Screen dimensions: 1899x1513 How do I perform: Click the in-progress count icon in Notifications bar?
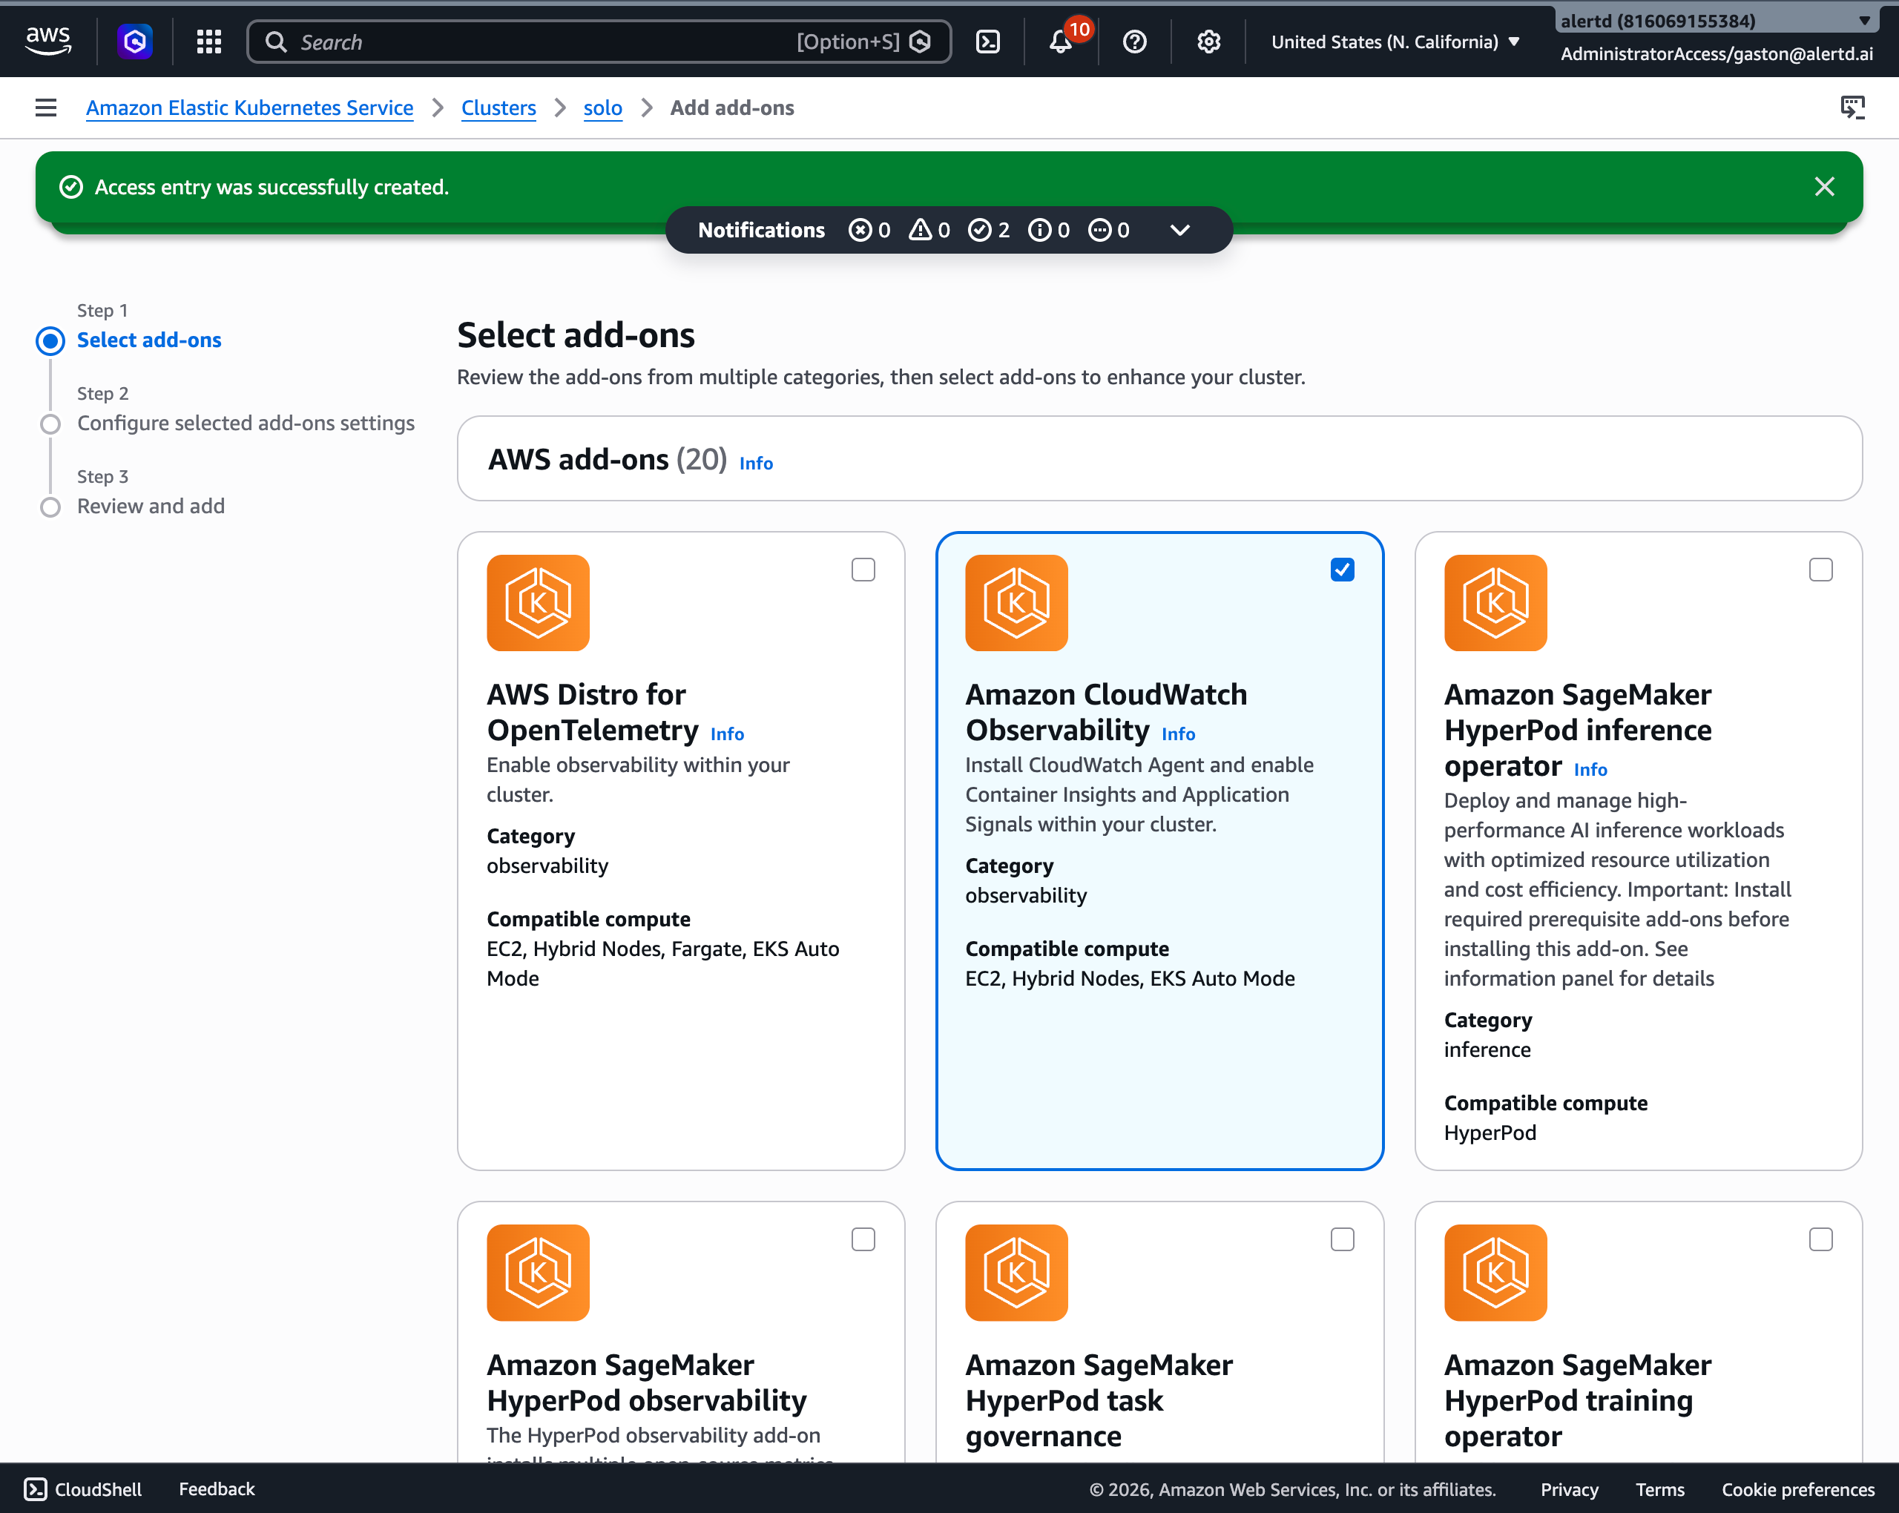(x=1099, y=230)
